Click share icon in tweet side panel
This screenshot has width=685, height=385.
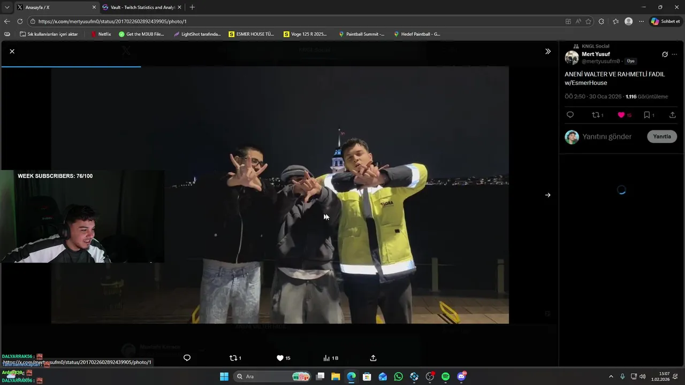pos(673,115)
